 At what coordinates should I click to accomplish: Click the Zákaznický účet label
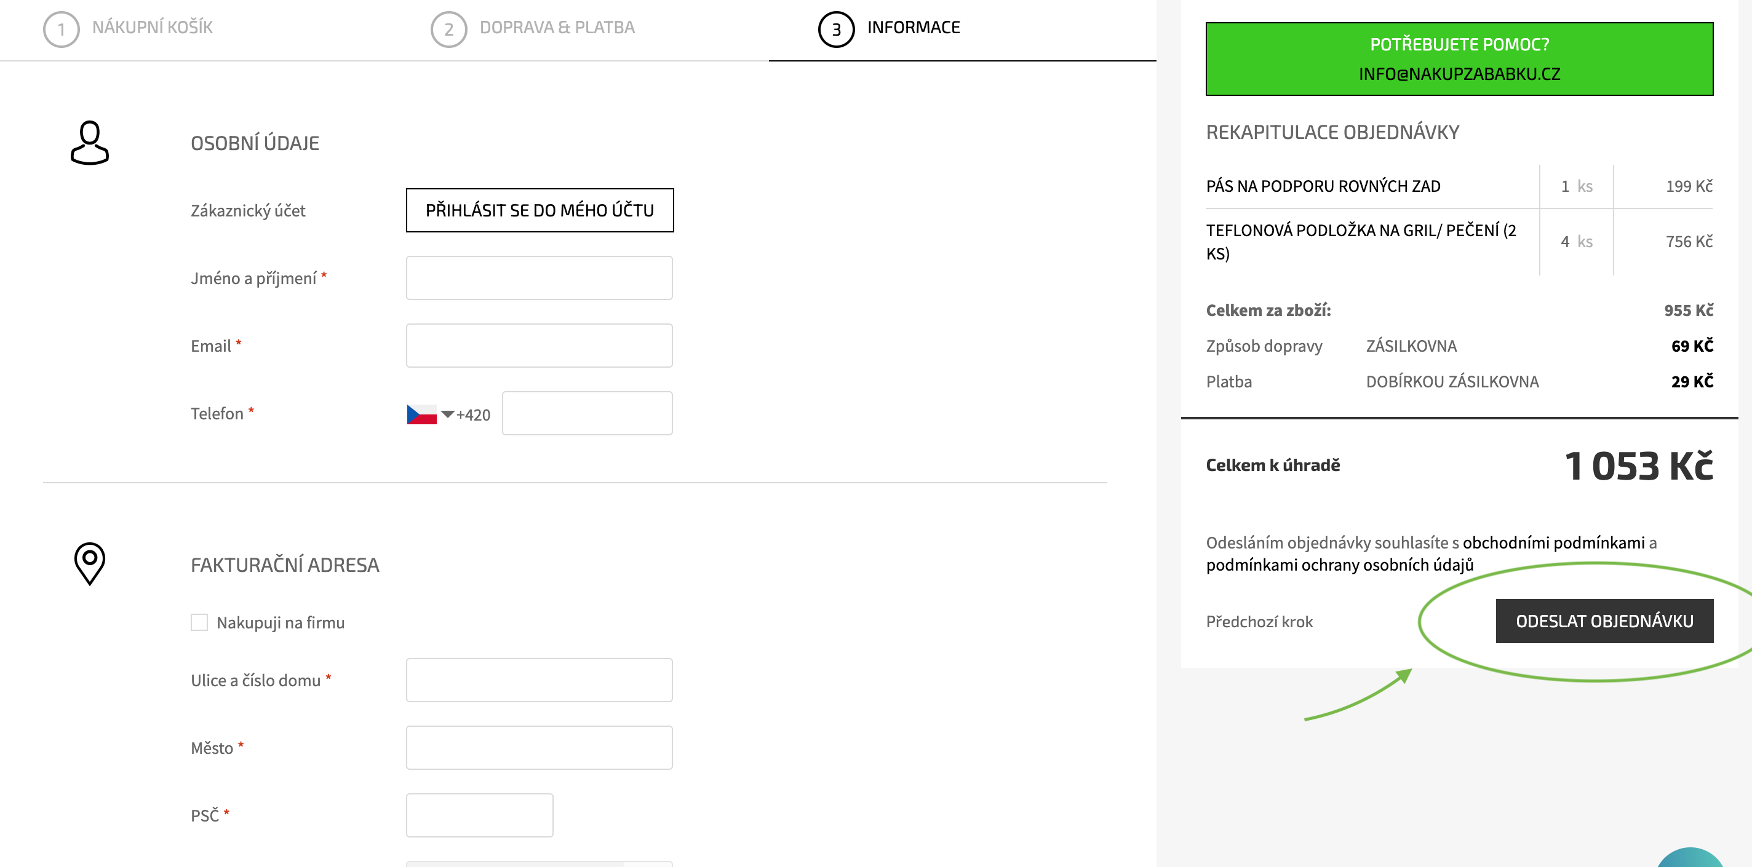(x=247, y=211)
